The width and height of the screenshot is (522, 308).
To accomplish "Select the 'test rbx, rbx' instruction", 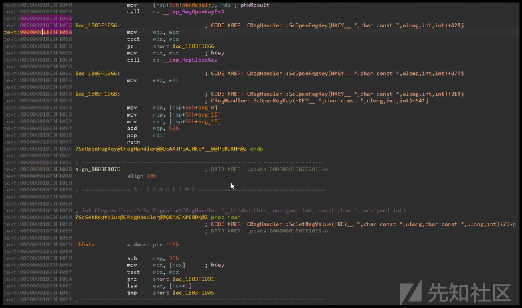I will [x=153, y=39].
